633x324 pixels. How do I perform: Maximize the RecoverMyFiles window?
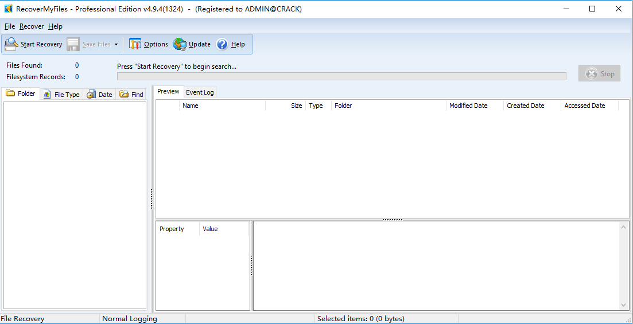click(x=592, y=9)
